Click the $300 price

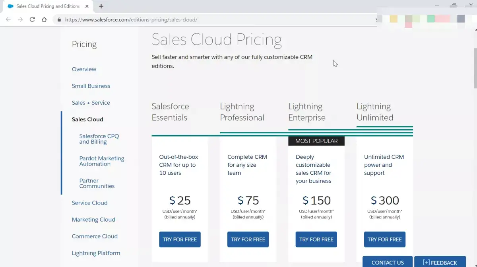(x=385, y=200)
